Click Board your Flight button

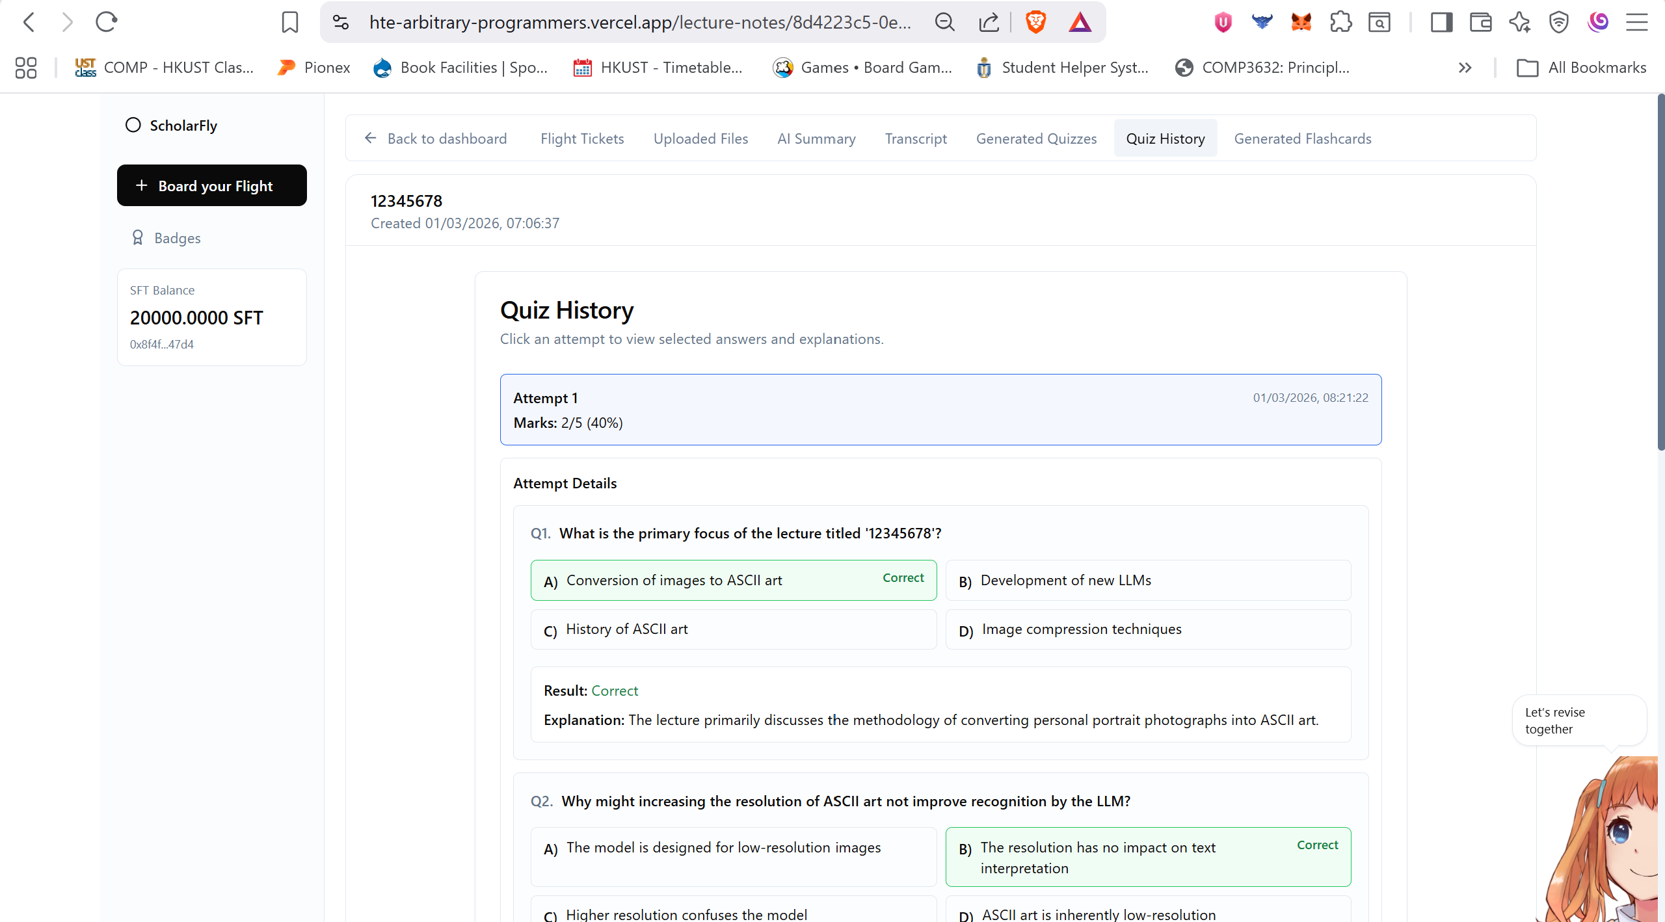tap(211, 185)
